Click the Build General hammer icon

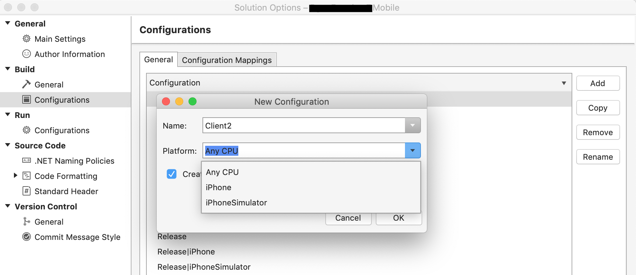27,84
